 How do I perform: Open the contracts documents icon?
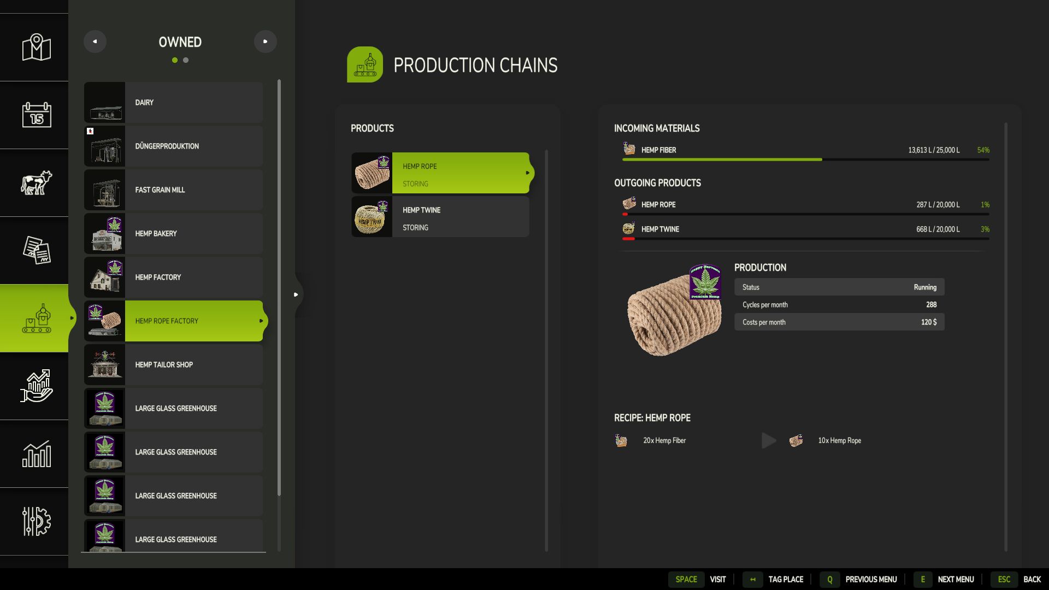click(36, 250)
